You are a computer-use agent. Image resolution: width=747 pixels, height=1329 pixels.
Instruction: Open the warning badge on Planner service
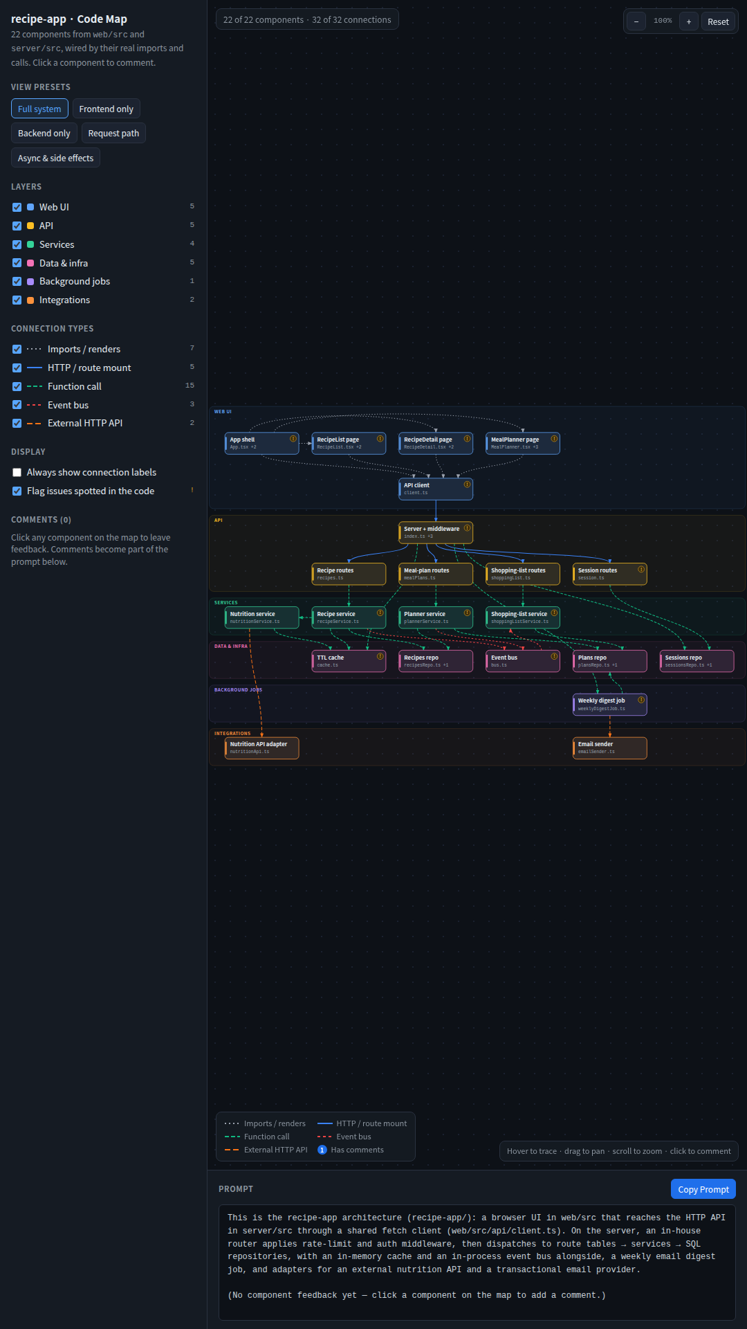pyautogui.click(x=468, y=613)
